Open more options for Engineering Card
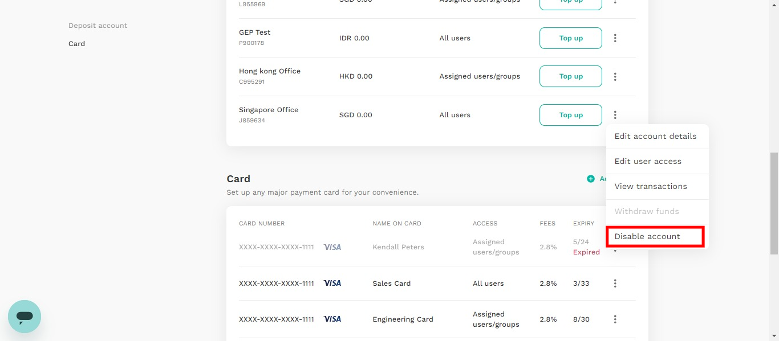779x341 pixels. pos(615,319)
